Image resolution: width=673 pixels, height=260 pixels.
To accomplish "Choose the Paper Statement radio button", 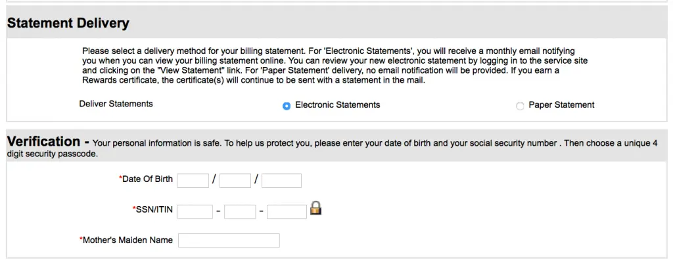I will coord(520,106).
